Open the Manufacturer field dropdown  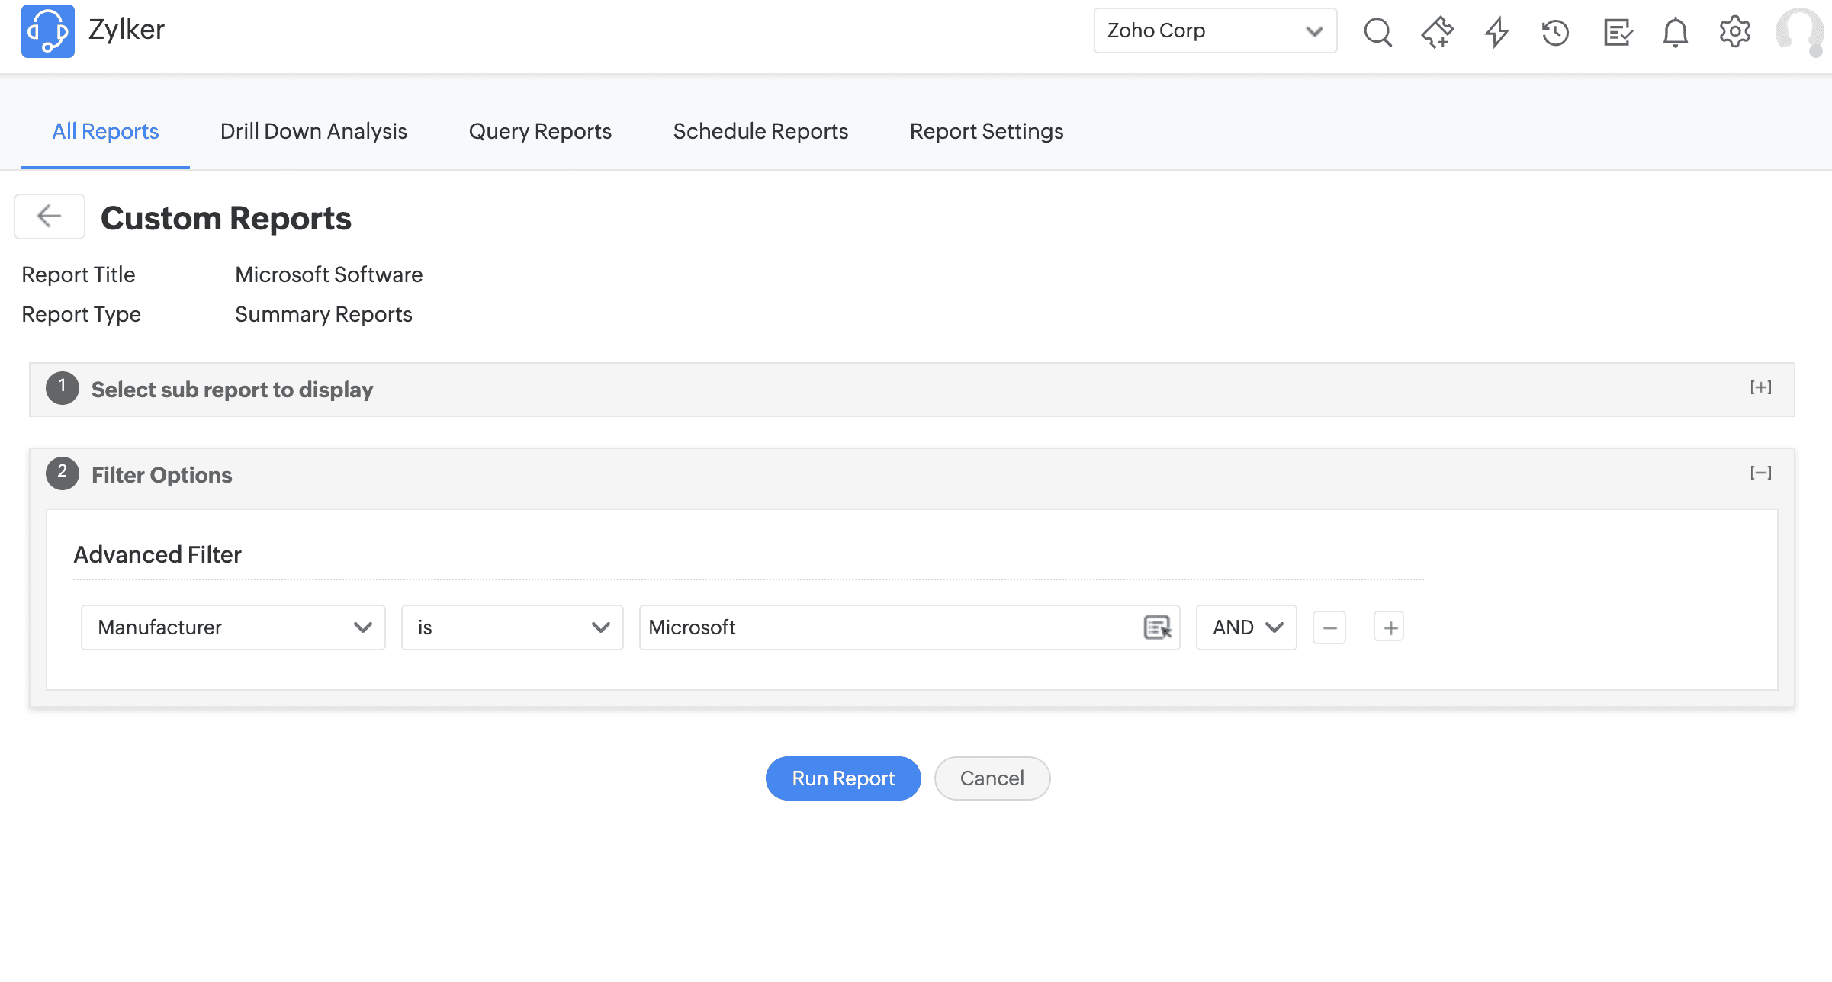pos(233,627)
